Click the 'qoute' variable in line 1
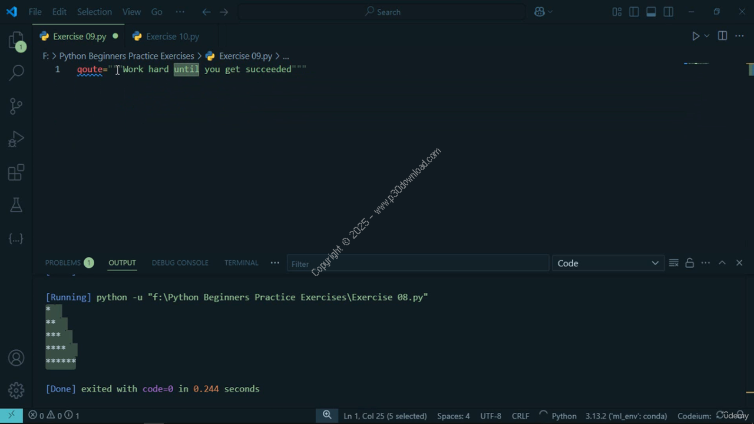754x424 pixels. click(x=90, y=69)
